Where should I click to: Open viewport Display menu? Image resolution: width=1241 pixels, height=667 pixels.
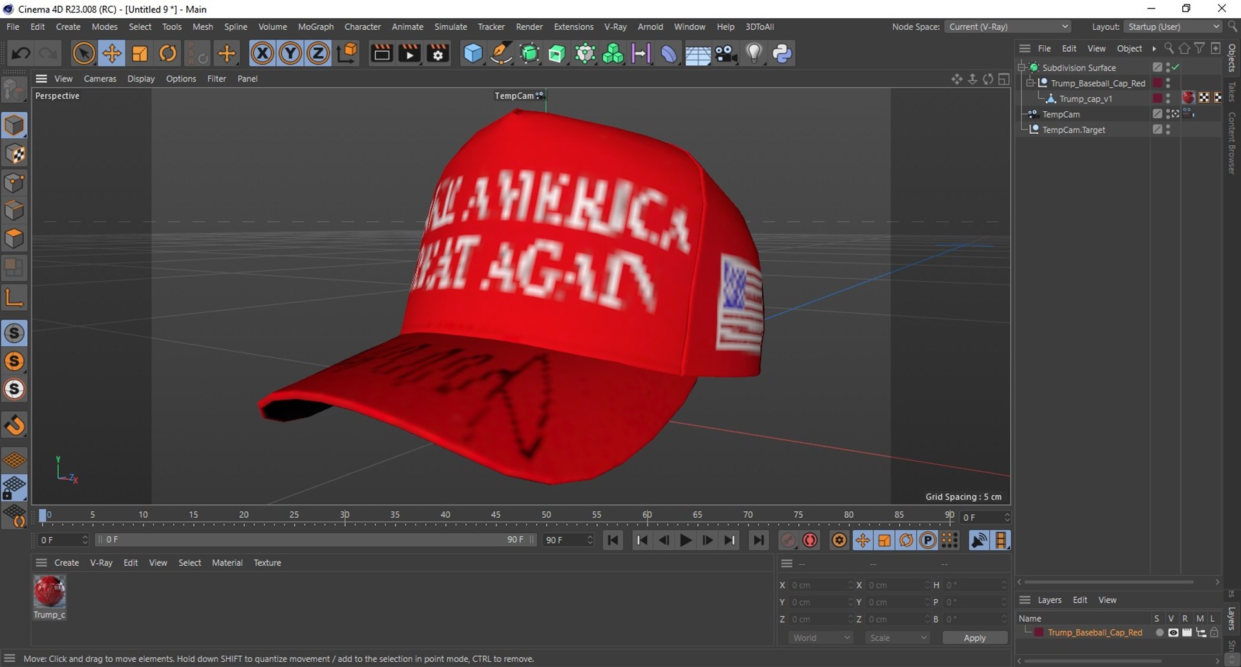141,78
